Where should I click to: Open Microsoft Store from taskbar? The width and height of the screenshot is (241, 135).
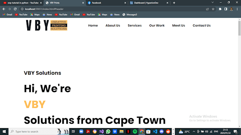(148, 131)
